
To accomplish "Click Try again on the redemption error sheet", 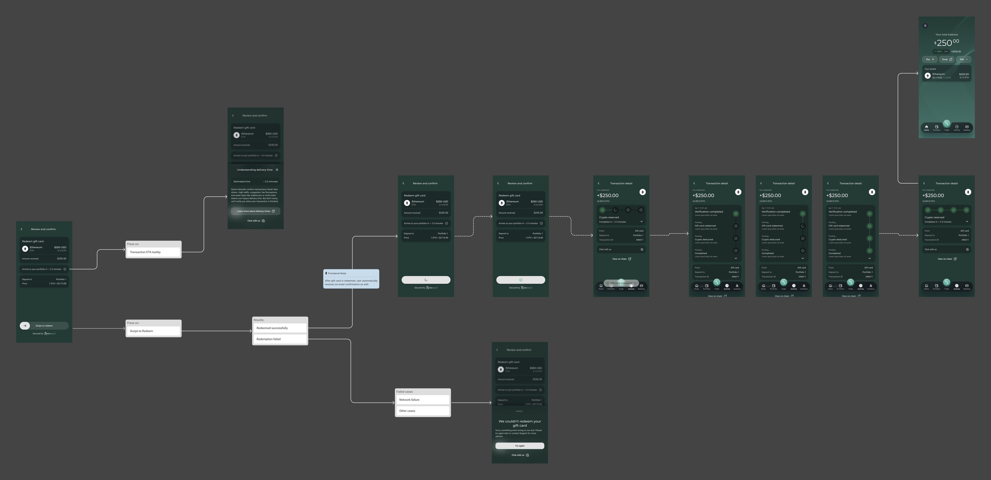I will click(520, 446).
